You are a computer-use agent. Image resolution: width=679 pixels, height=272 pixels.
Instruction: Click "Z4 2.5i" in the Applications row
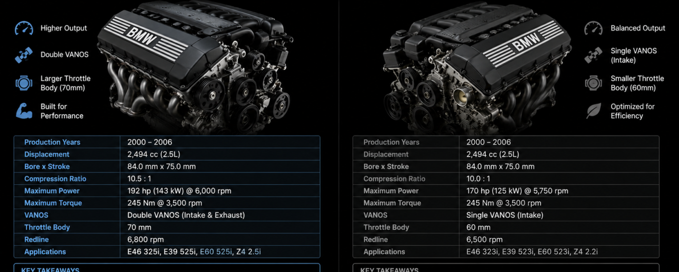pos(249,252)
